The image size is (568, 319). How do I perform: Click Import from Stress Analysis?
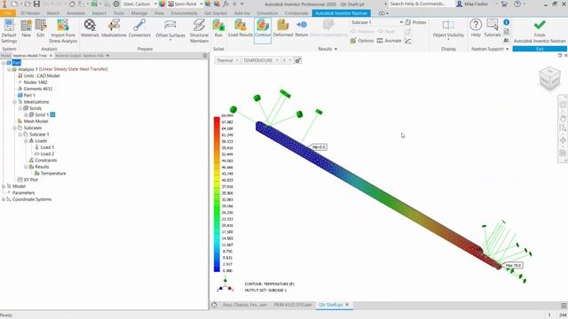[63, 31]
